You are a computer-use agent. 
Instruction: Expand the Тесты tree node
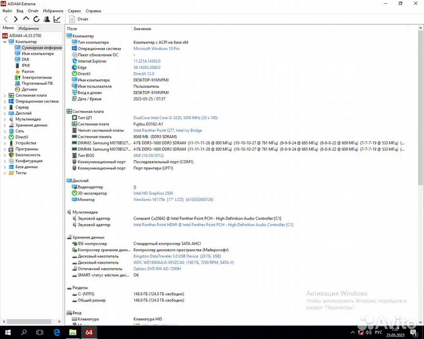(x=4, y=173)
